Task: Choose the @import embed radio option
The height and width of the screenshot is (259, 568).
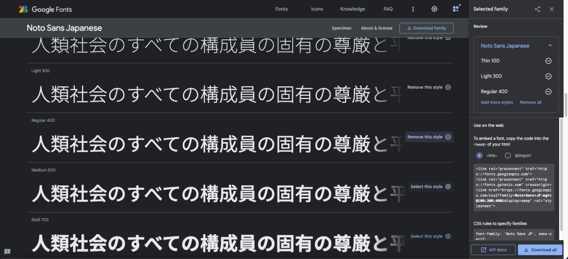Action: (x=508, y=156)
